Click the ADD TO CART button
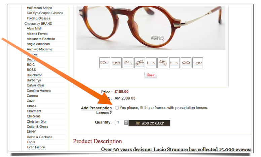The width and height of the screenshot is (261, 157). point(149,123)
